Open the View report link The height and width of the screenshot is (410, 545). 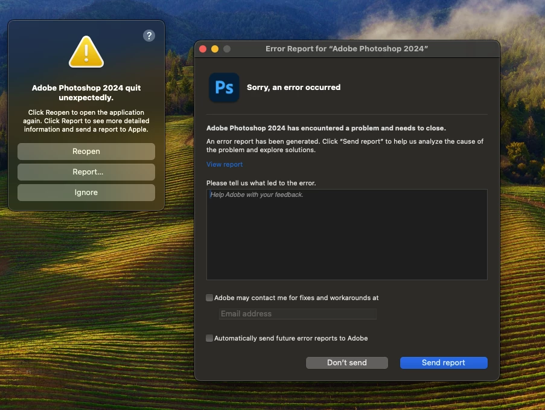pyautogui.click(x=225, y=164)
